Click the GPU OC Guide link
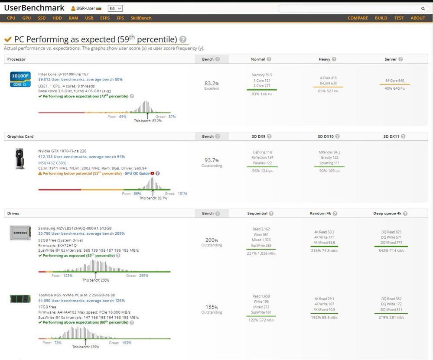 coord(137,173)
